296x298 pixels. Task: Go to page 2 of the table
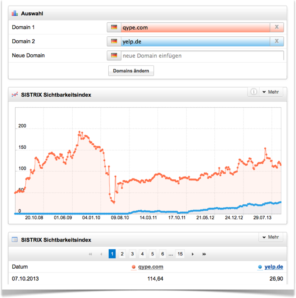point(122,254)
